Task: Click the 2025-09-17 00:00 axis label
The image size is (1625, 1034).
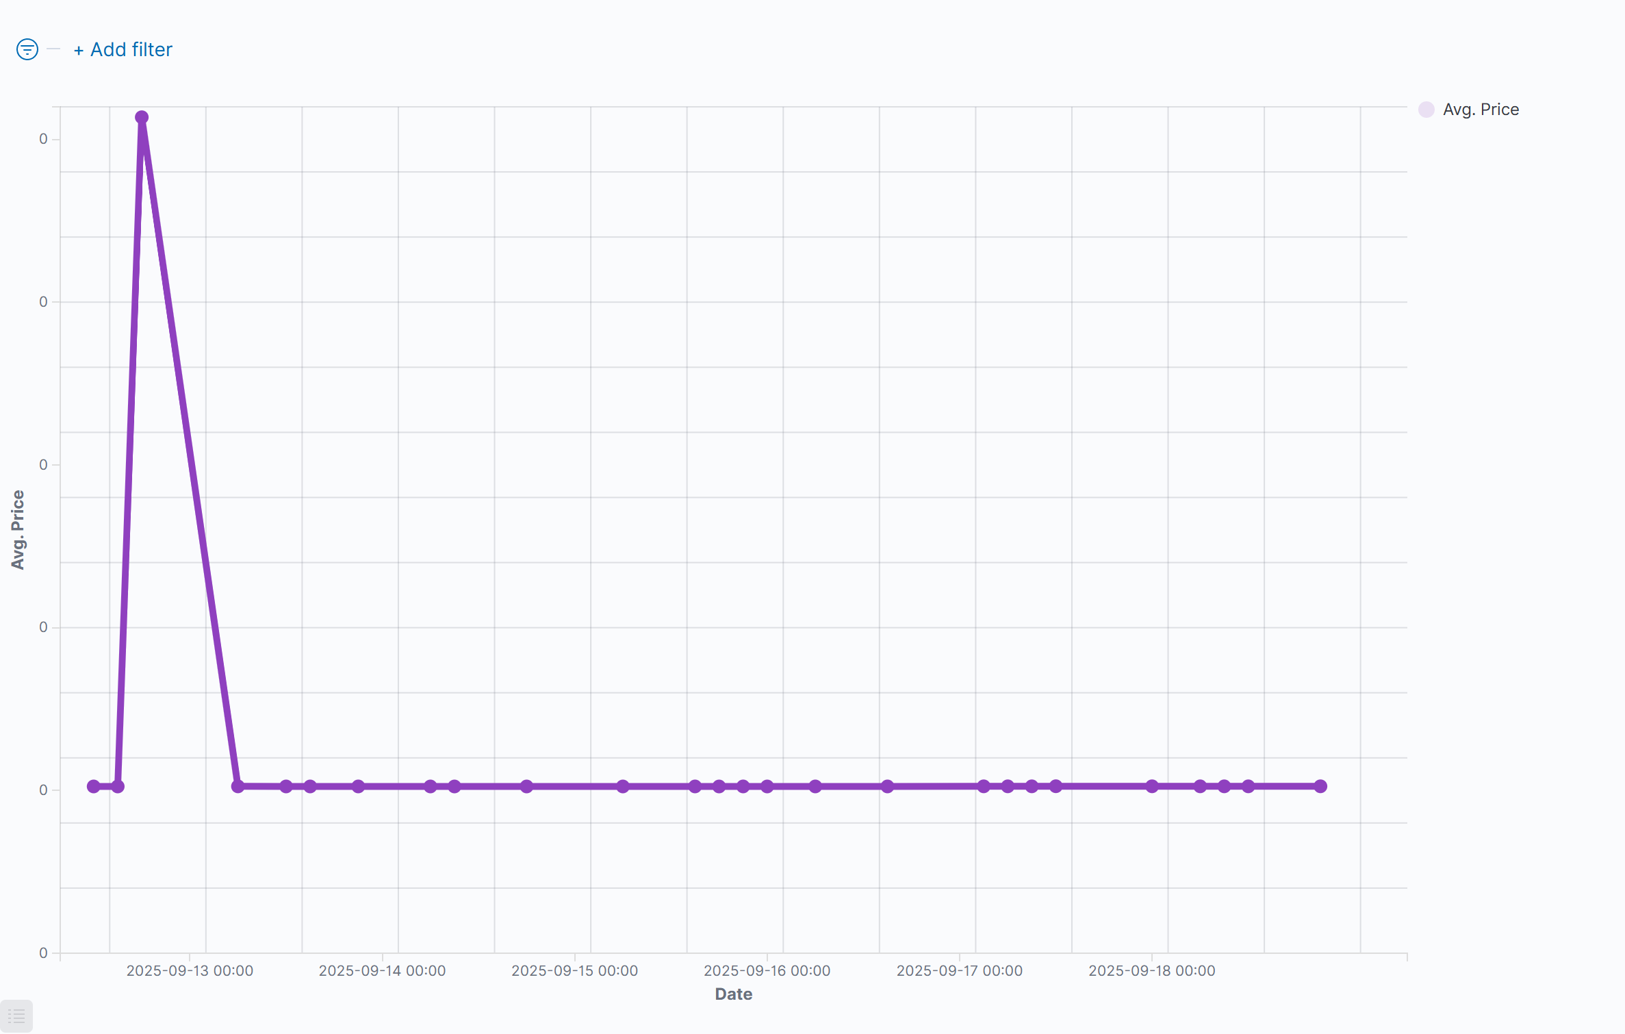Action: pos(959,970)
